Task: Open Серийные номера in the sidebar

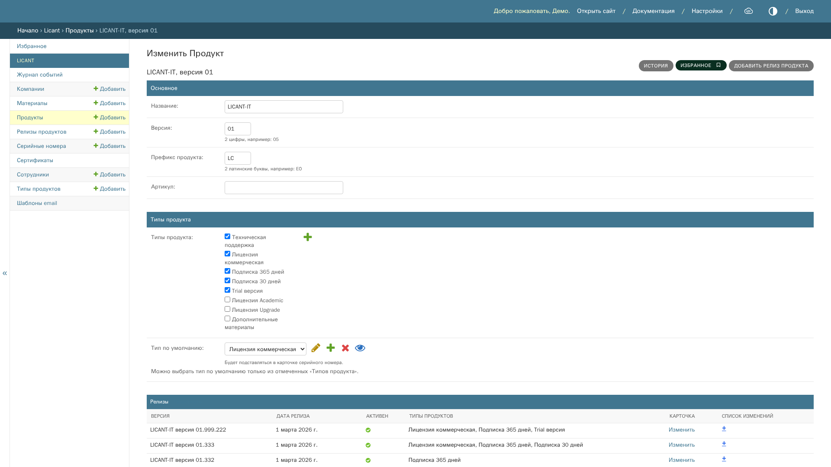Action: click(x=42, y=146)
